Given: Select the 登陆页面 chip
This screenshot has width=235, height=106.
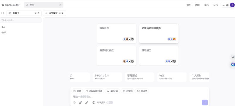Looking at the screenshot, I should coord(113,91).
